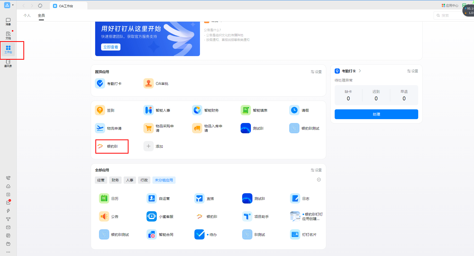The height and width of the screenshot is (256, 474).
Task: Open 通讯录 from the left sidebar
Action: [x=8, y=64]
